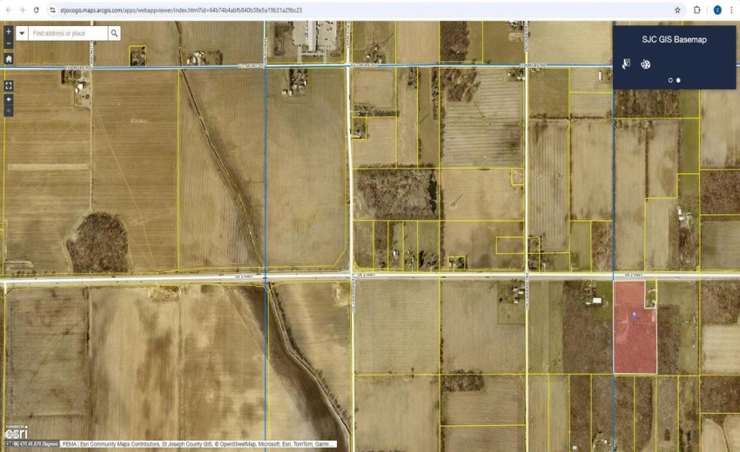Zoom out with the minus button
This screenshot has height=452, width=740.
pyautogui.click(x=9, y=43)
